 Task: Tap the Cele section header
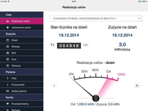[22, 15]
